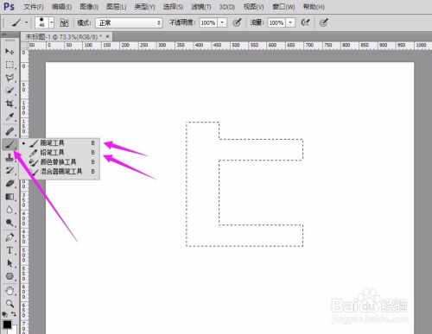Open the 类型(Y) menu
432x334 pixels.
tap(144, 7)
